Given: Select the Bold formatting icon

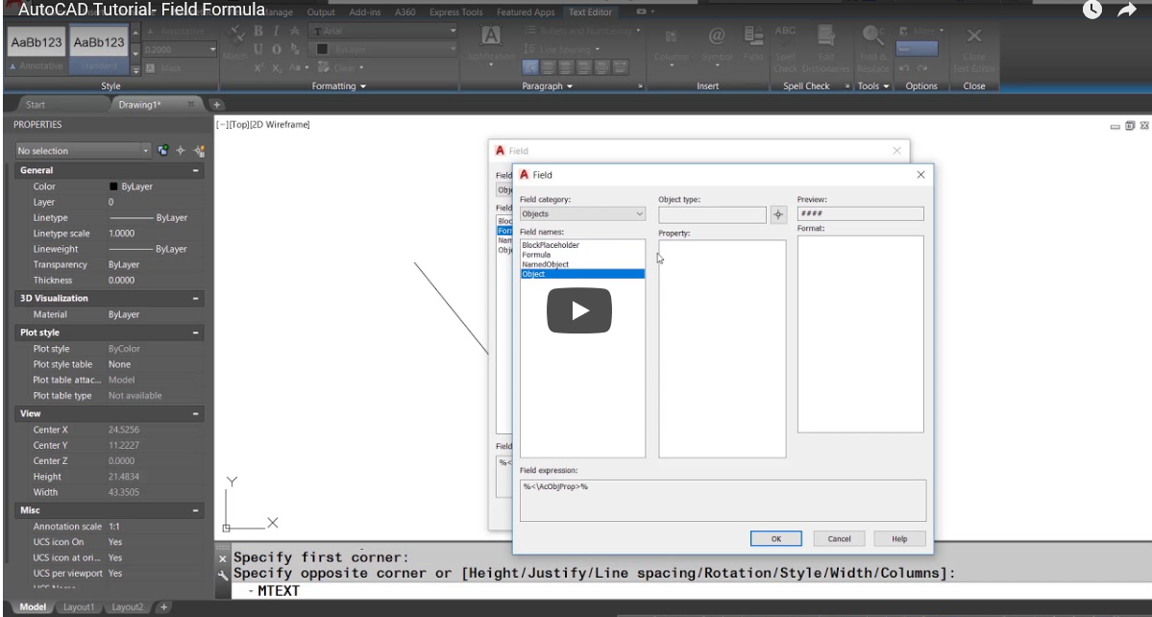Looking at the screenshot, I should (x=258, y=30).
